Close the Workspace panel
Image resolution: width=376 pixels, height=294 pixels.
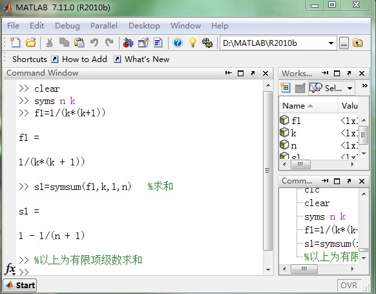pyautogui.click(x=362, y=73)
